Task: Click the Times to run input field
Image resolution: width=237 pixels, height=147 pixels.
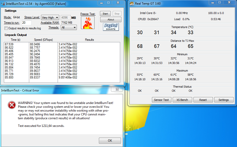Action: click(26, 22)
